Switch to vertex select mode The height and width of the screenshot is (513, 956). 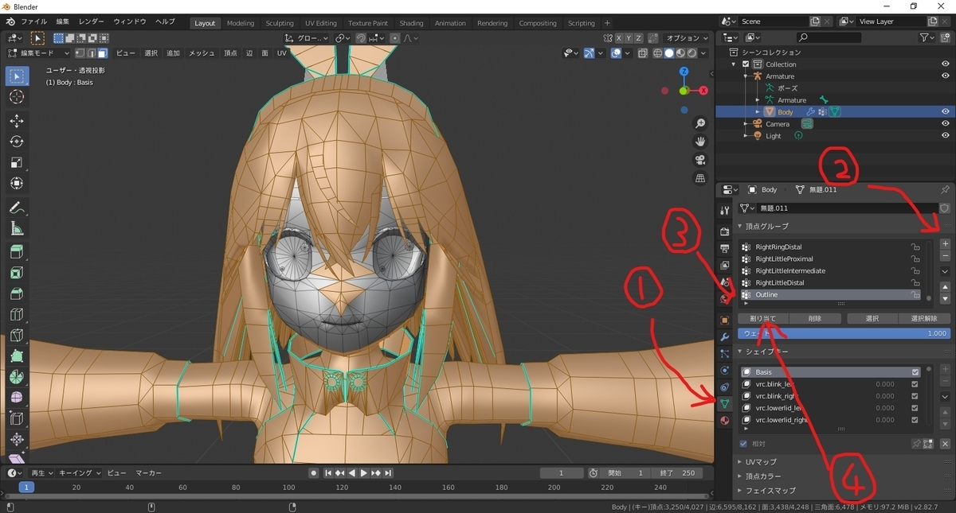click(x=80, y=53)
